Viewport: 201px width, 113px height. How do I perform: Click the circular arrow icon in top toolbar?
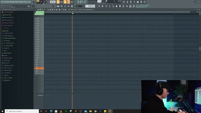click(124, 2)
